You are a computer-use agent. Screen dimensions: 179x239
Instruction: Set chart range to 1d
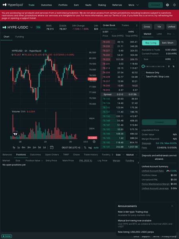point(45,147)
